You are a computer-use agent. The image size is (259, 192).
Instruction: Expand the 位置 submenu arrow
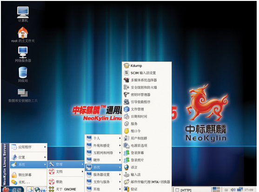coord(45,157)
